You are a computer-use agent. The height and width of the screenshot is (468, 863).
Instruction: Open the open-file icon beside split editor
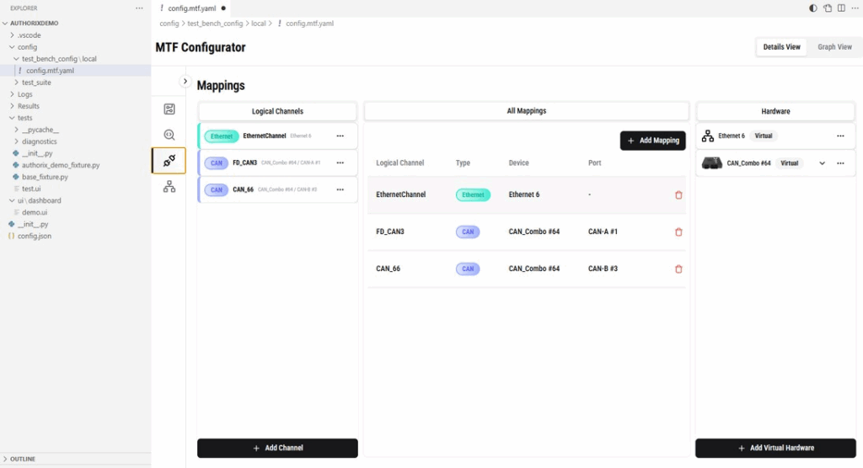coord(828,8)
